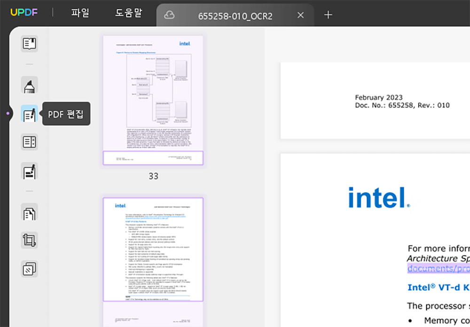Close the 655258-010_OCR2 tab
Viewport: 470px width, 327px height.
tap(301, 15)
